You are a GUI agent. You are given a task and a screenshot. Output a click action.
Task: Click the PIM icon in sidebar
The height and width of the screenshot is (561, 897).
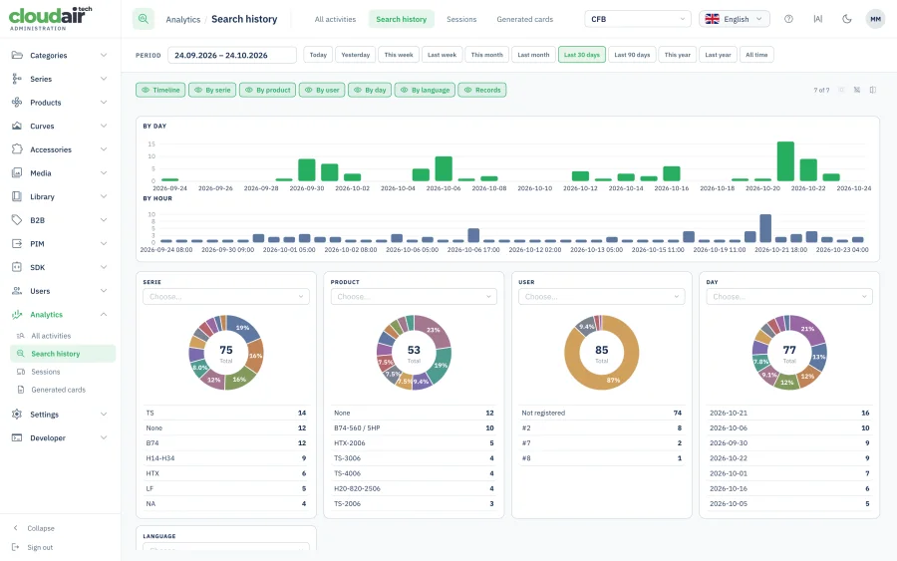point(17,243)
